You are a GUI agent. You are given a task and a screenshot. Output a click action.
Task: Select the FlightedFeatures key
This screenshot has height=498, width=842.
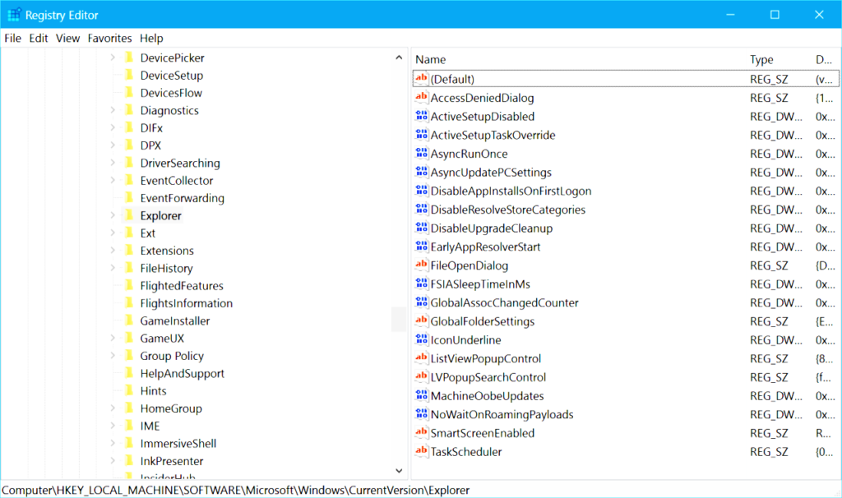[182, 285]
